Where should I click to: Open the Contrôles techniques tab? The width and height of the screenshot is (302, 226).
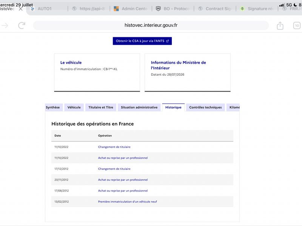pos(205,107)
